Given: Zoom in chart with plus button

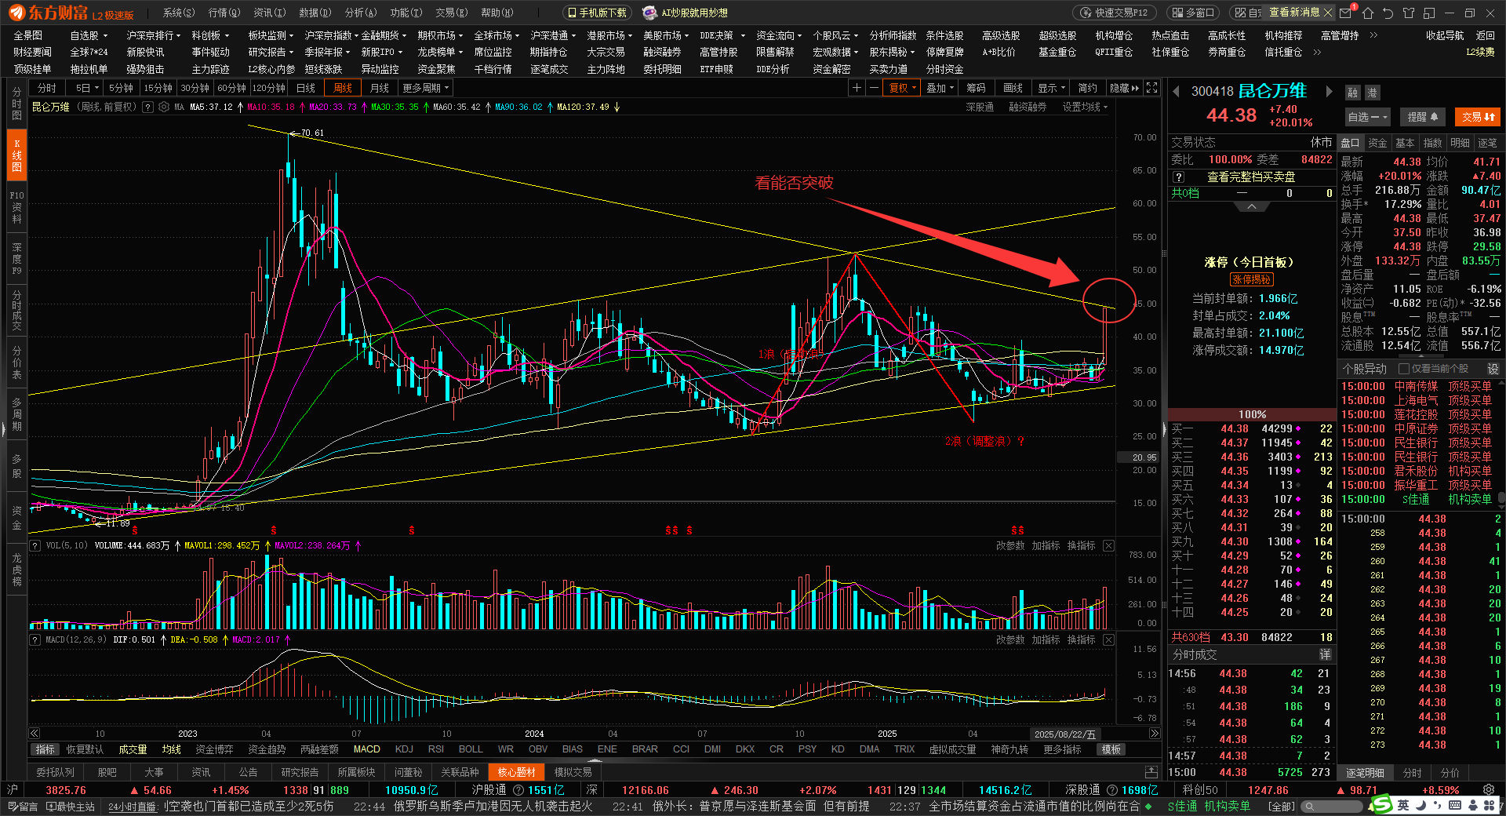Looking at the screenshot, I should click(x=857, y=88).
